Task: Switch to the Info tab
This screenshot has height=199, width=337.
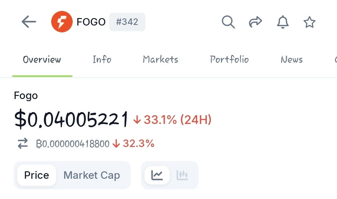Action: click(102, 59)
